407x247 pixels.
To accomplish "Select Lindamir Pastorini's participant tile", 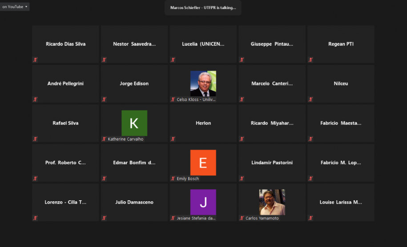I will coord(272,163).
